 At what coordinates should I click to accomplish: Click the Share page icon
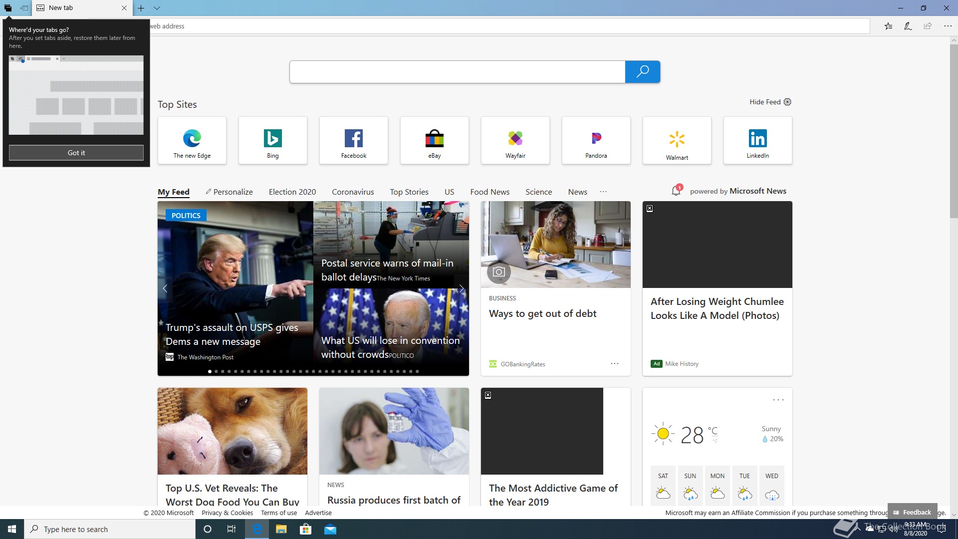point(928,26)
